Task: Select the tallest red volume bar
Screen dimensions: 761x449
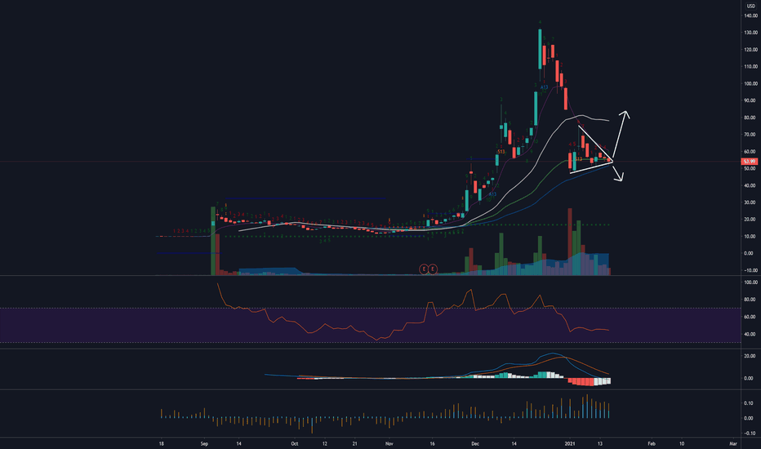Action: 570,242
